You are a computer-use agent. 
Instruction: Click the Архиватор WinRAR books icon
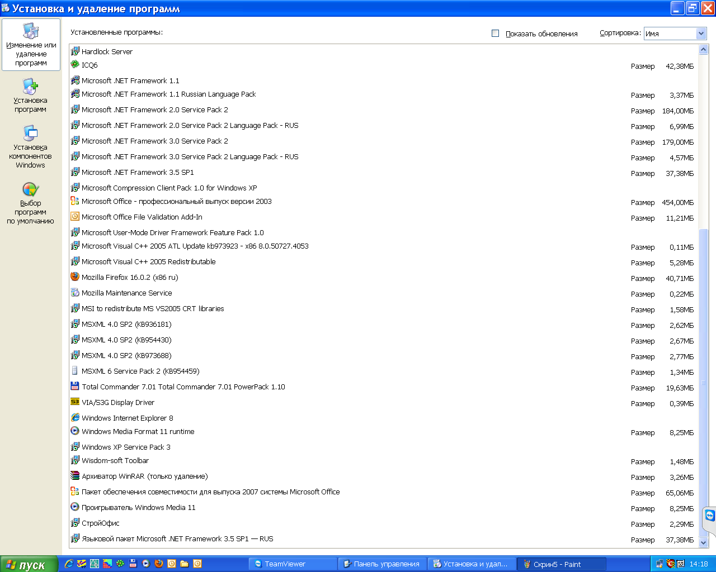75,475
